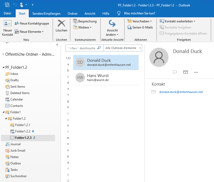Send an email via the envelope icon
This screenshot has width=214, height=182.
pyautogui.click(x=186, y=72)
